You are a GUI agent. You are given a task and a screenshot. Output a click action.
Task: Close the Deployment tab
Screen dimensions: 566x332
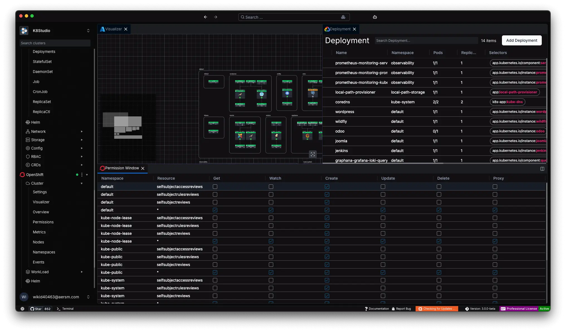[x=355, y=29]
